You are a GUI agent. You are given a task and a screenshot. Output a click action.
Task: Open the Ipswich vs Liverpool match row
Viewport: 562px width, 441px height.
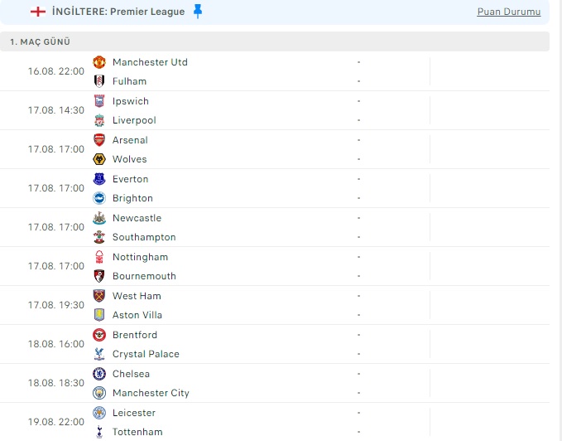pyautogui.click(x=275, y=110)
